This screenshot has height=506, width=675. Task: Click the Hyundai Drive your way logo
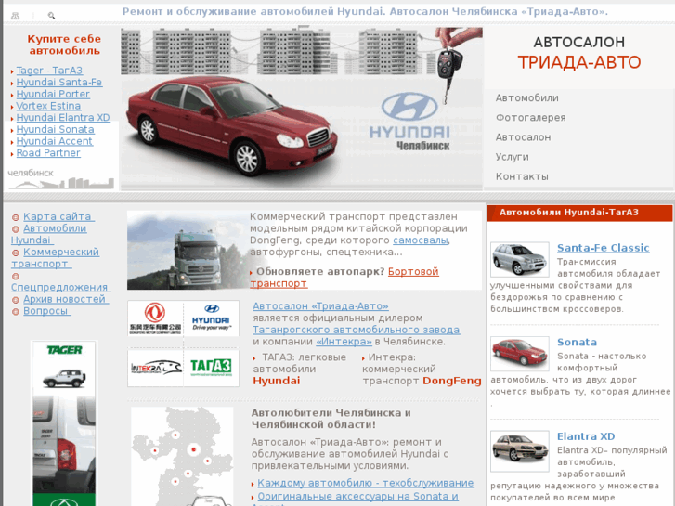coord(212,318)
